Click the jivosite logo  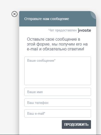(x=84, y=30)
